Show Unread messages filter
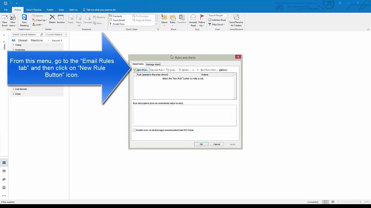The height and width of the screenshot is (208, 371). pos(23,40)
